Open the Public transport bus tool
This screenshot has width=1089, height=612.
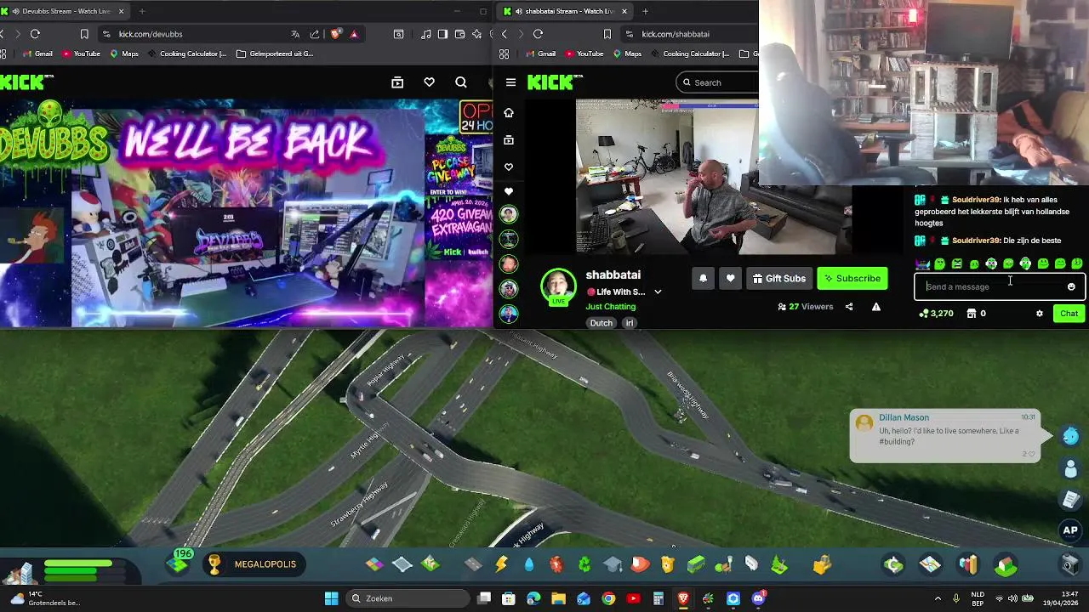696,564
